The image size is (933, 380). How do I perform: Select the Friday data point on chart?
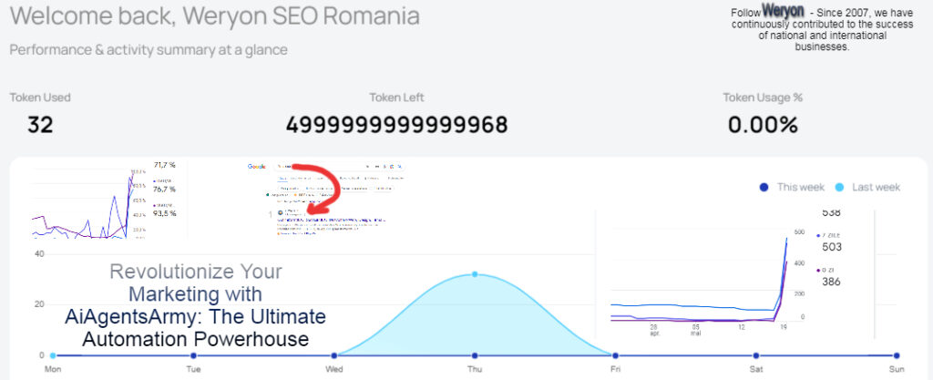pos(615,355)
